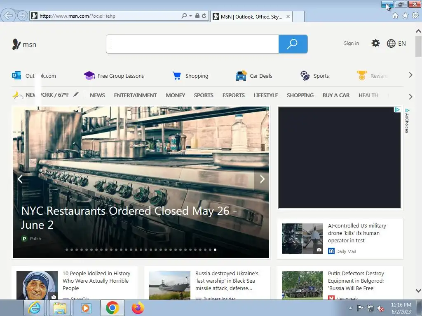The width and height of the screenshot is (422, 316).
Task: Open the ENTERTAINMENT menu item
Action: click(x=135, y=95)
